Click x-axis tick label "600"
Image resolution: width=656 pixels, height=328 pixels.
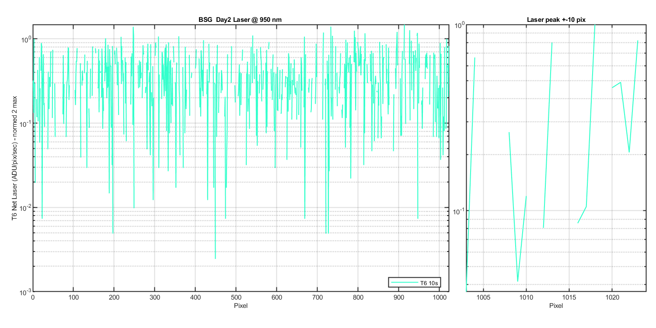277,298
